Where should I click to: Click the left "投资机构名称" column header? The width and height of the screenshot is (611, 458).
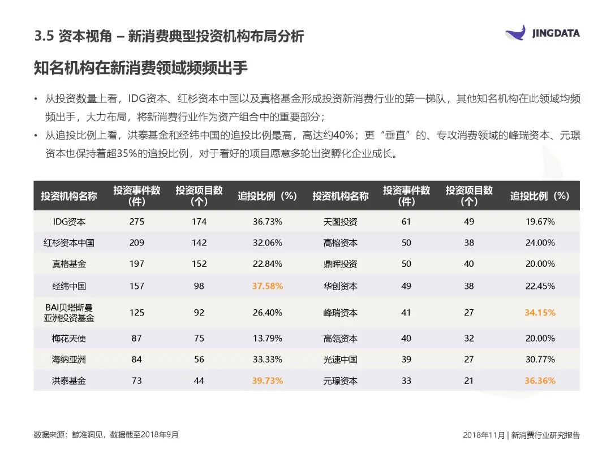[69, 196]
